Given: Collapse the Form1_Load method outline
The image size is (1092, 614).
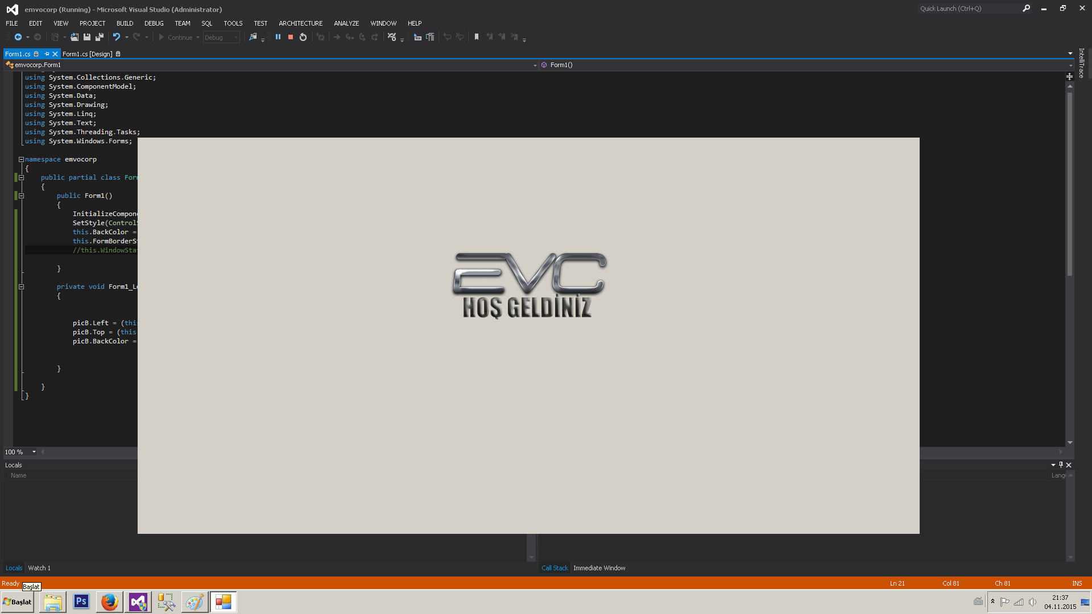Looking at the screenshot, I should [x=21, y=287].
